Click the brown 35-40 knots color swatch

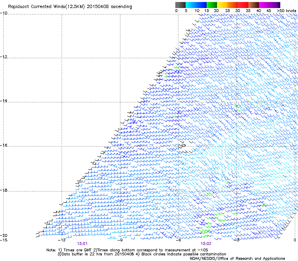pos(254,5)
